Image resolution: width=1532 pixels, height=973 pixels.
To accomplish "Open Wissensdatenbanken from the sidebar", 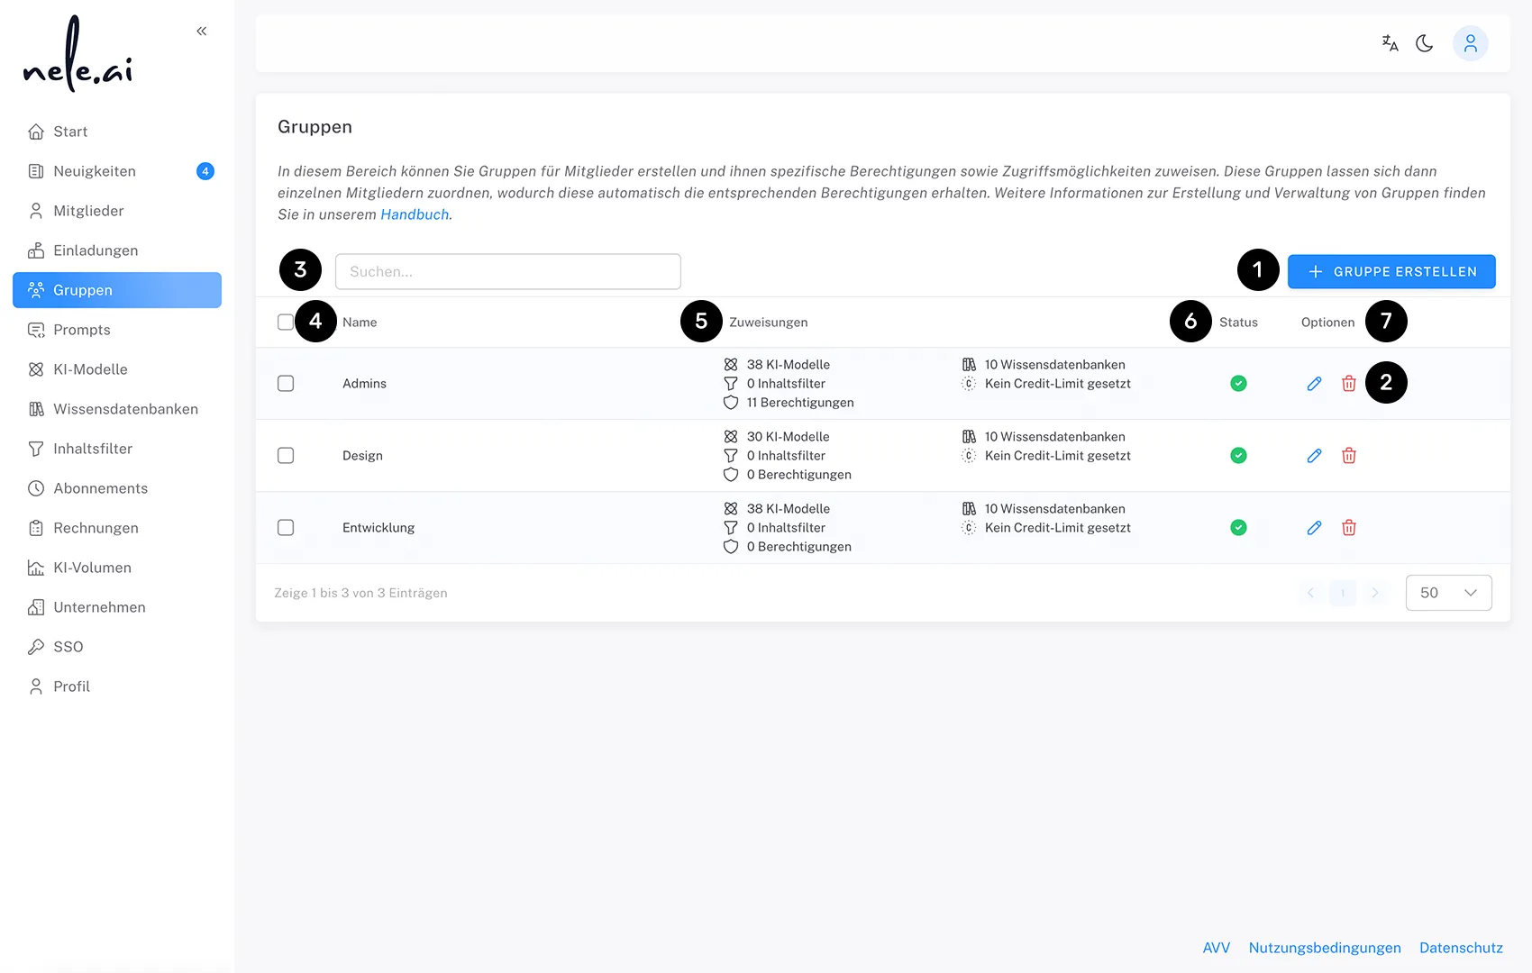I will tap(125, 408).
